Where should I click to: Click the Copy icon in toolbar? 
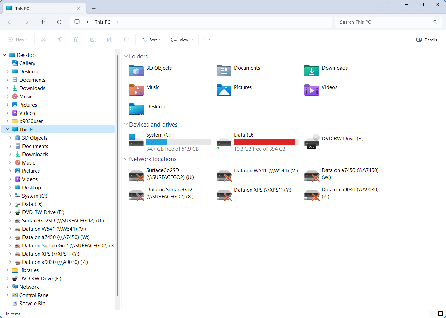(x=60, y=40)
